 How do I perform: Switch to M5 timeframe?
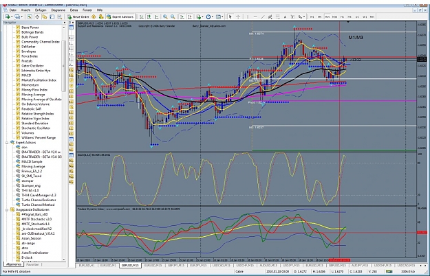[319, 16]
